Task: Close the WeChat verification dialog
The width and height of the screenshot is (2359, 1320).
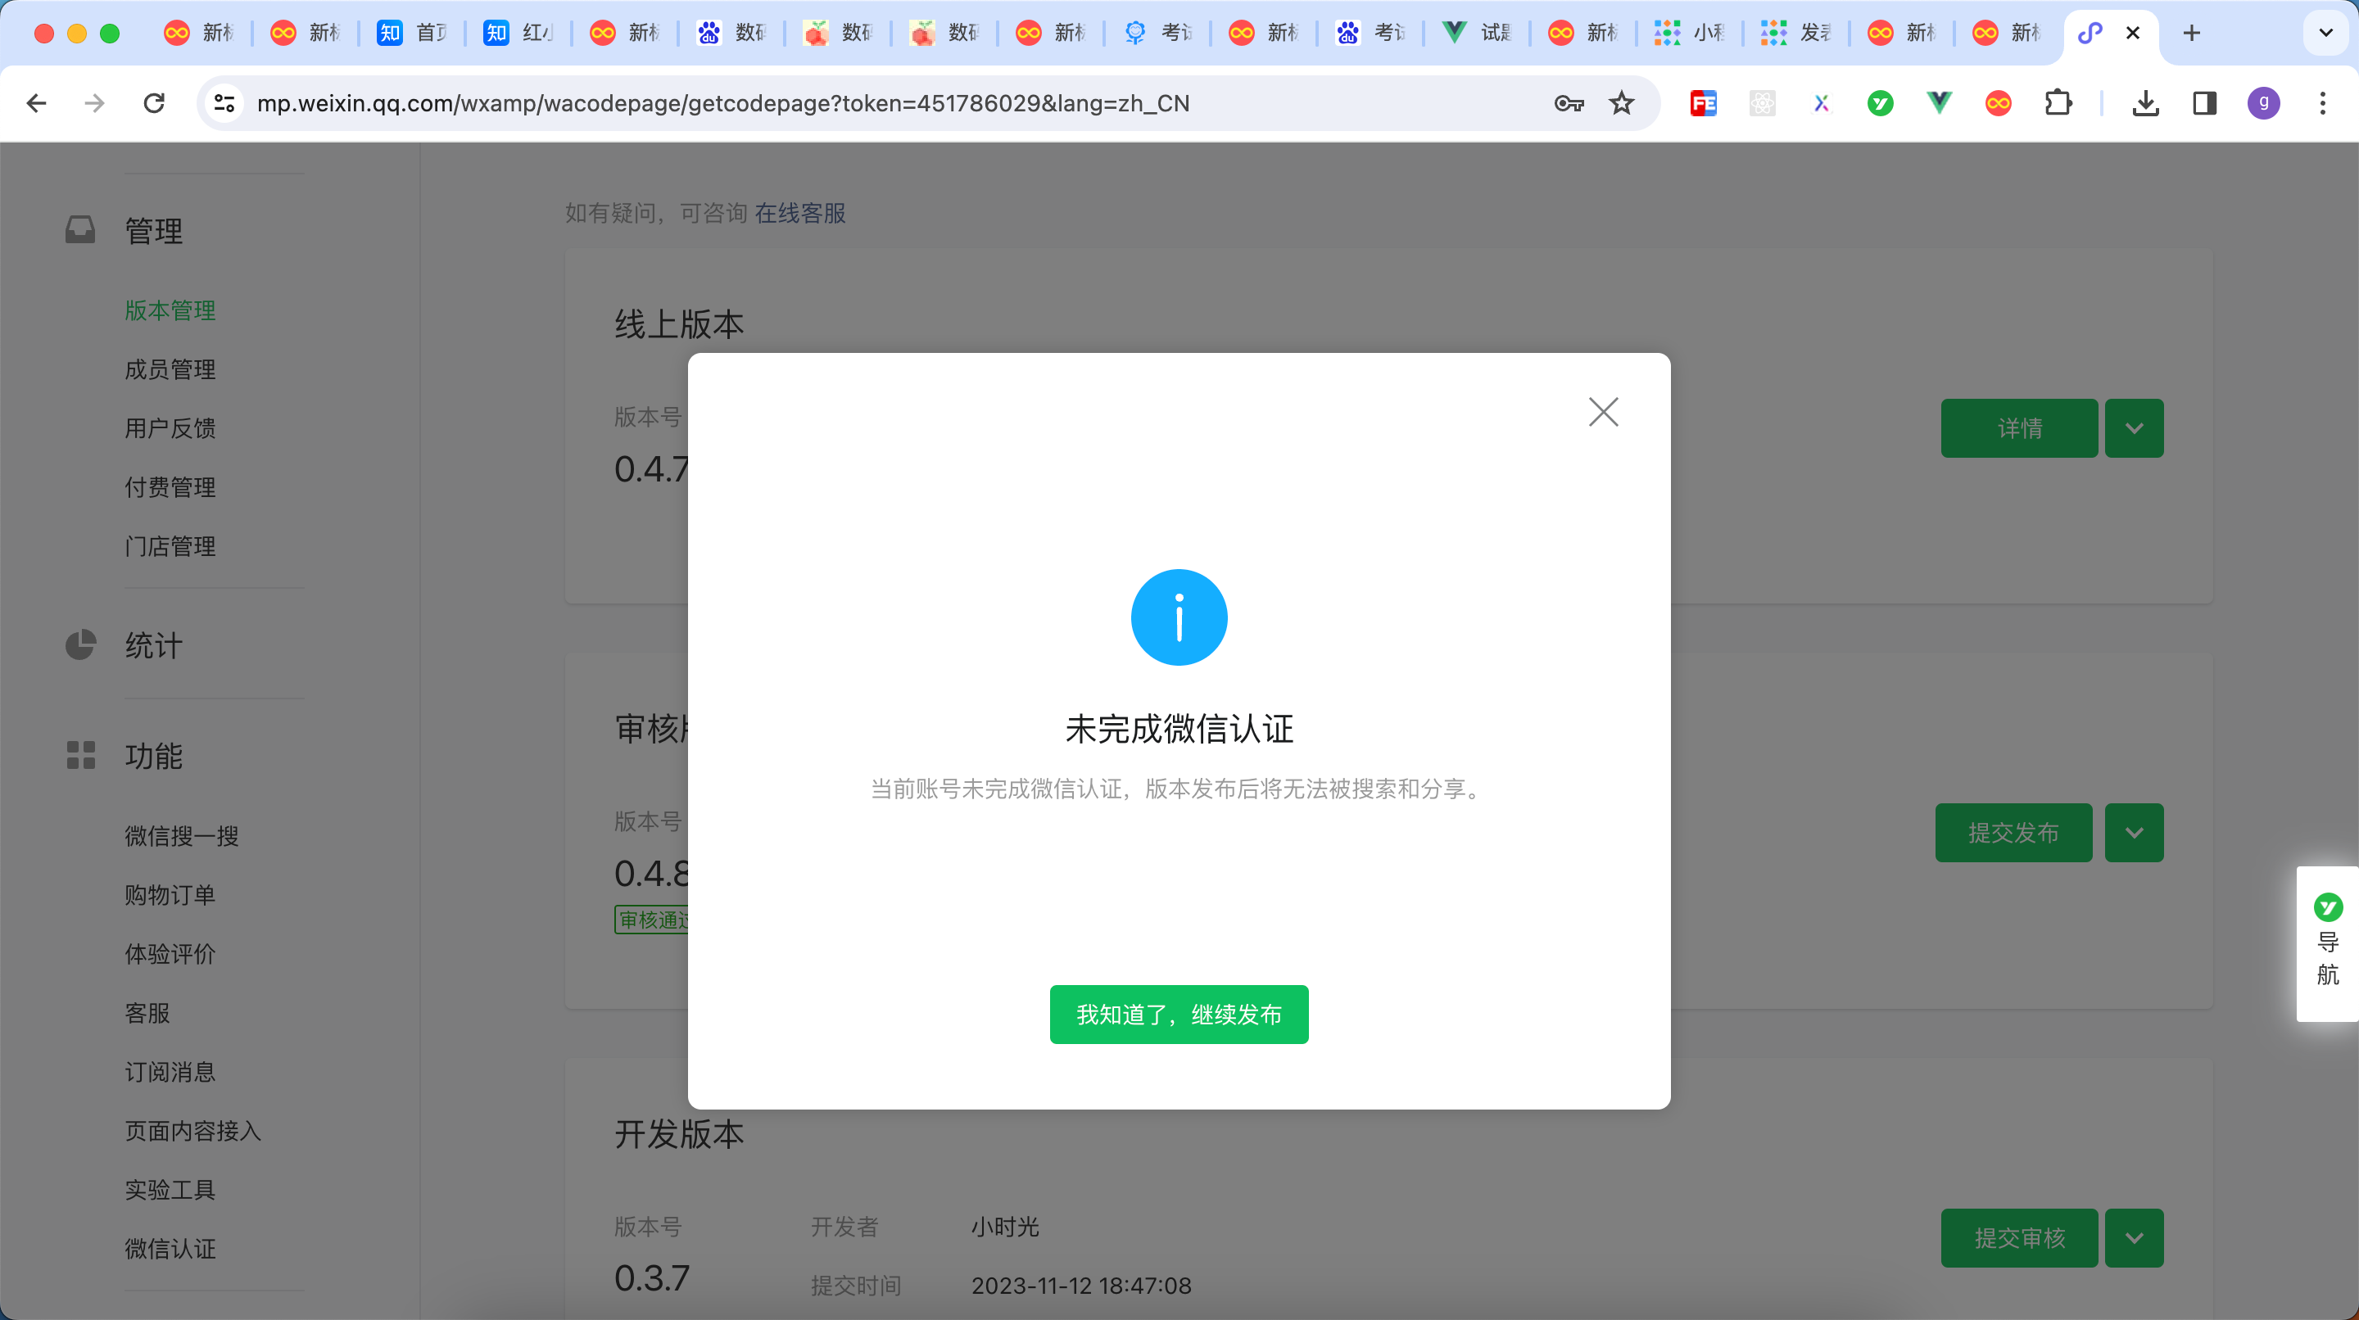Action: pyautogui.click(x=1603, y=412)
